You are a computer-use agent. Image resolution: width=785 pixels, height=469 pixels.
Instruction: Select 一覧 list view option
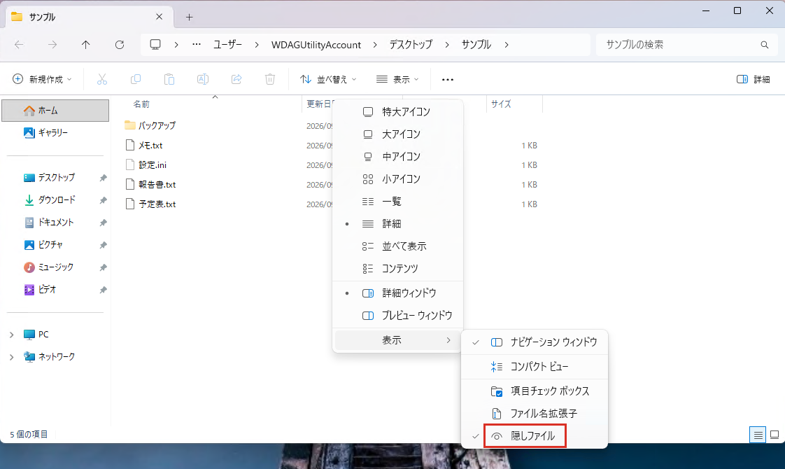(398, 202)
